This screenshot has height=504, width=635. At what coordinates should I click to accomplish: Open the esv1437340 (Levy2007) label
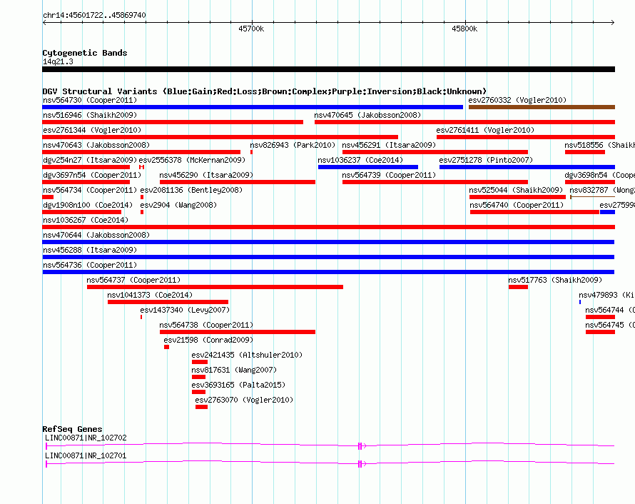click(185, 310)
